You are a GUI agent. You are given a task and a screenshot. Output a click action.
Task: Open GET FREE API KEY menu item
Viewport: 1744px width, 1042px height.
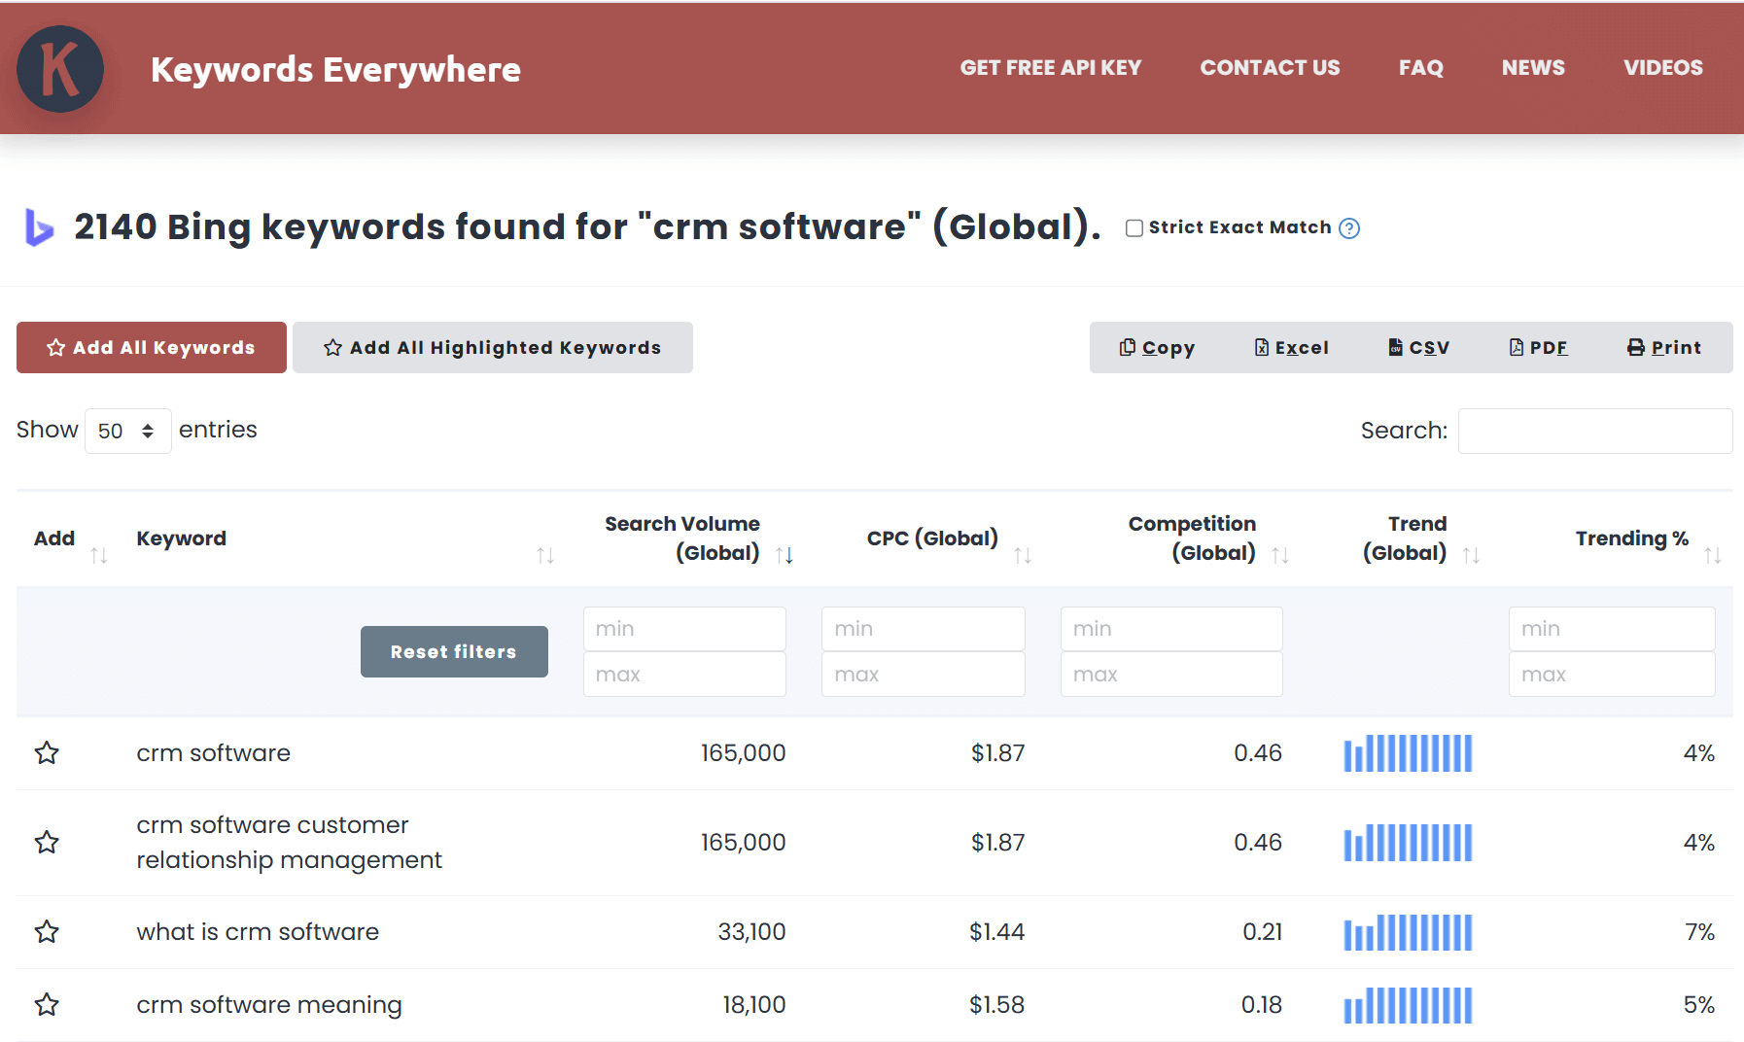click(x=1051, y=68)
